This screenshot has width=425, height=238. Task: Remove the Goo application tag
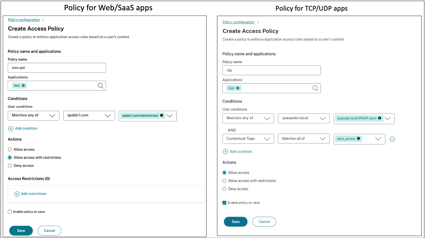coord(238,88)
